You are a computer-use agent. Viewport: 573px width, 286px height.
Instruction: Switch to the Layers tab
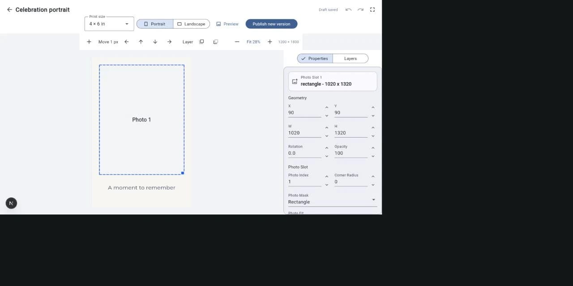pos(351,59)
